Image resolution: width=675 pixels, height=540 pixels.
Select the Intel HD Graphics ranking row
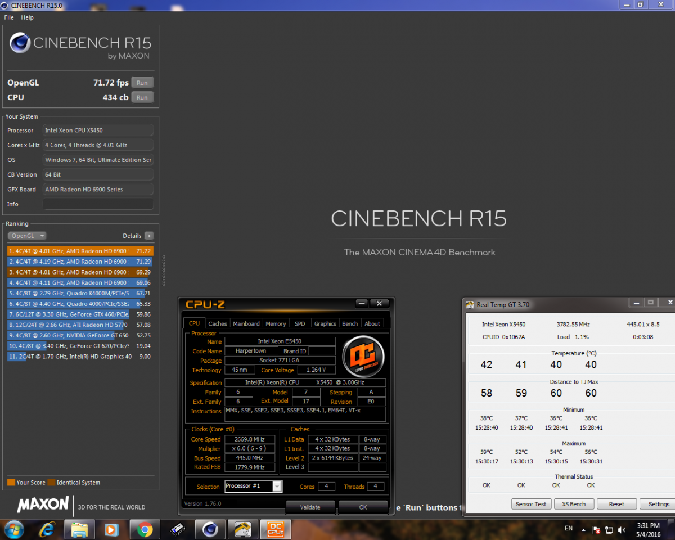[x=80, y=357]
